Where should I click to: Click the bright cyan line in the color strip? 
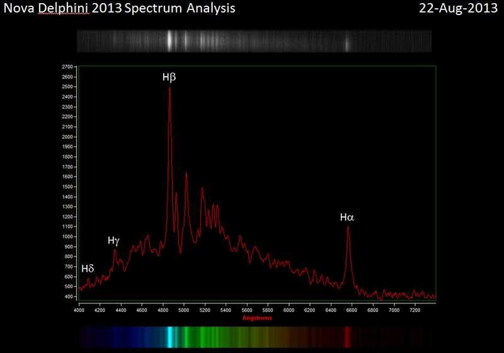point(170,337)
